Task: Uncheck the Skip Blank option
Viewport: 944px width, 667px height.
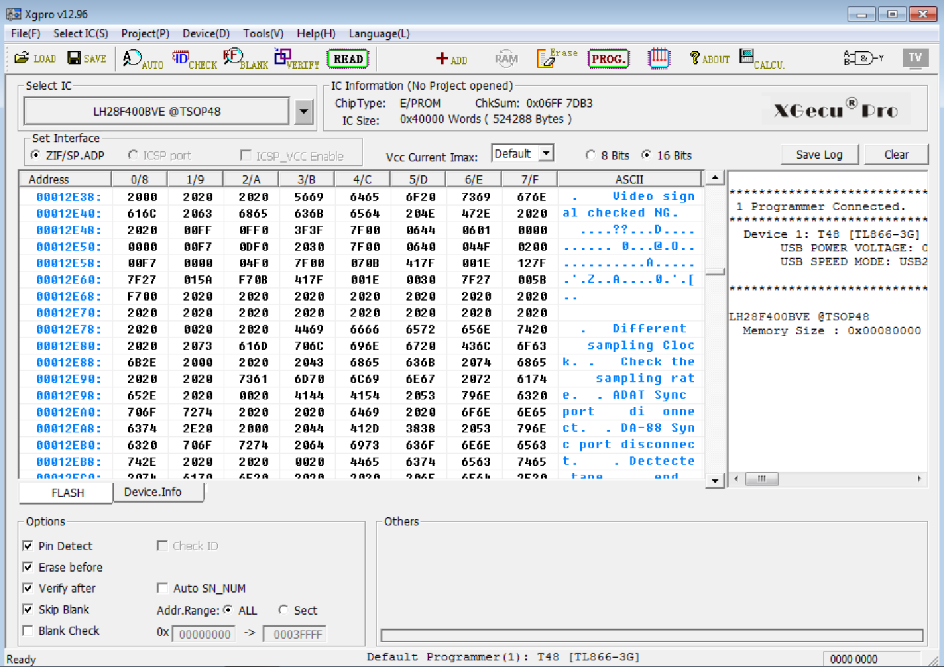Action: point(28,609)
